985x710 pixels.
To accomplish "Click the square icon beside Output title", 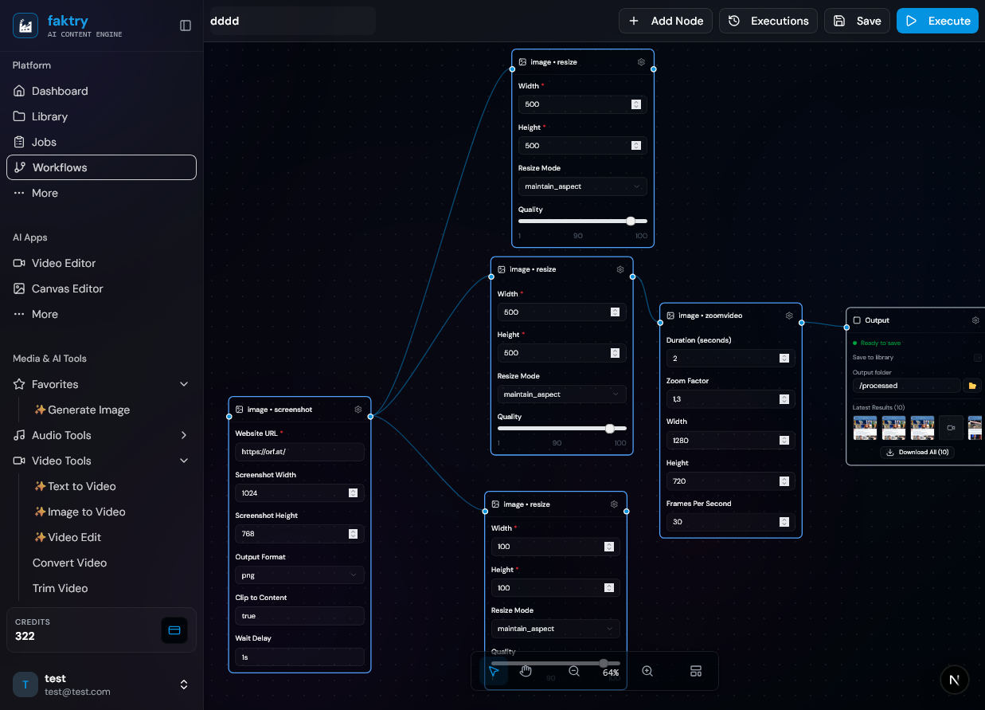I will click(x=857, y=320).
